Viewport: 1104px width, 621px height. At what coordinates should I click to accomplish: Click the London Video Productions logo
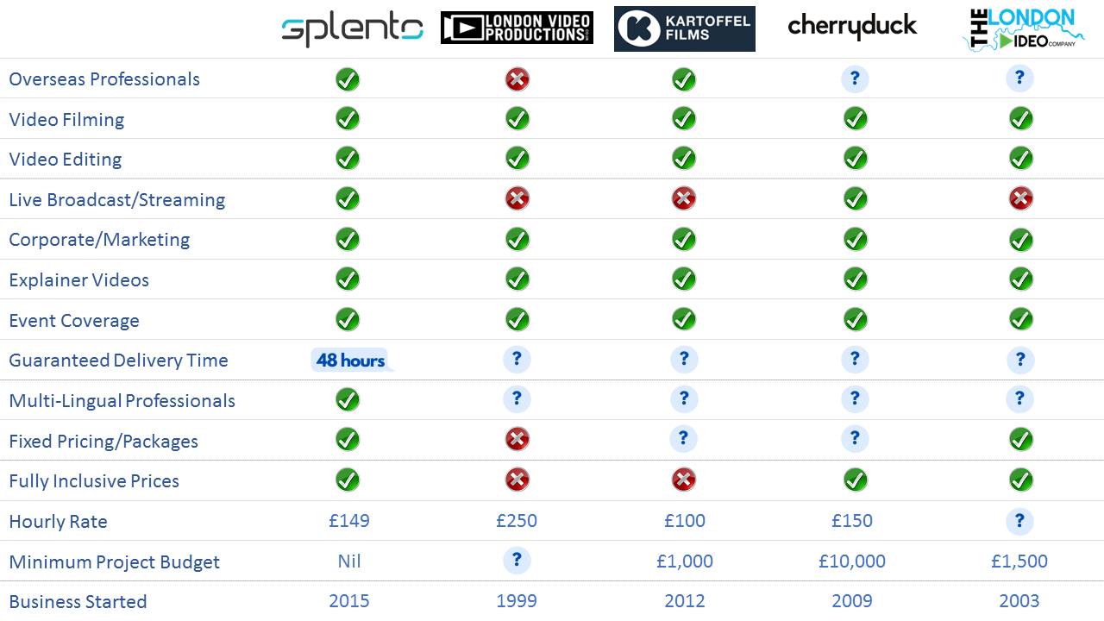pyautogui.click(x=517, y=28)
